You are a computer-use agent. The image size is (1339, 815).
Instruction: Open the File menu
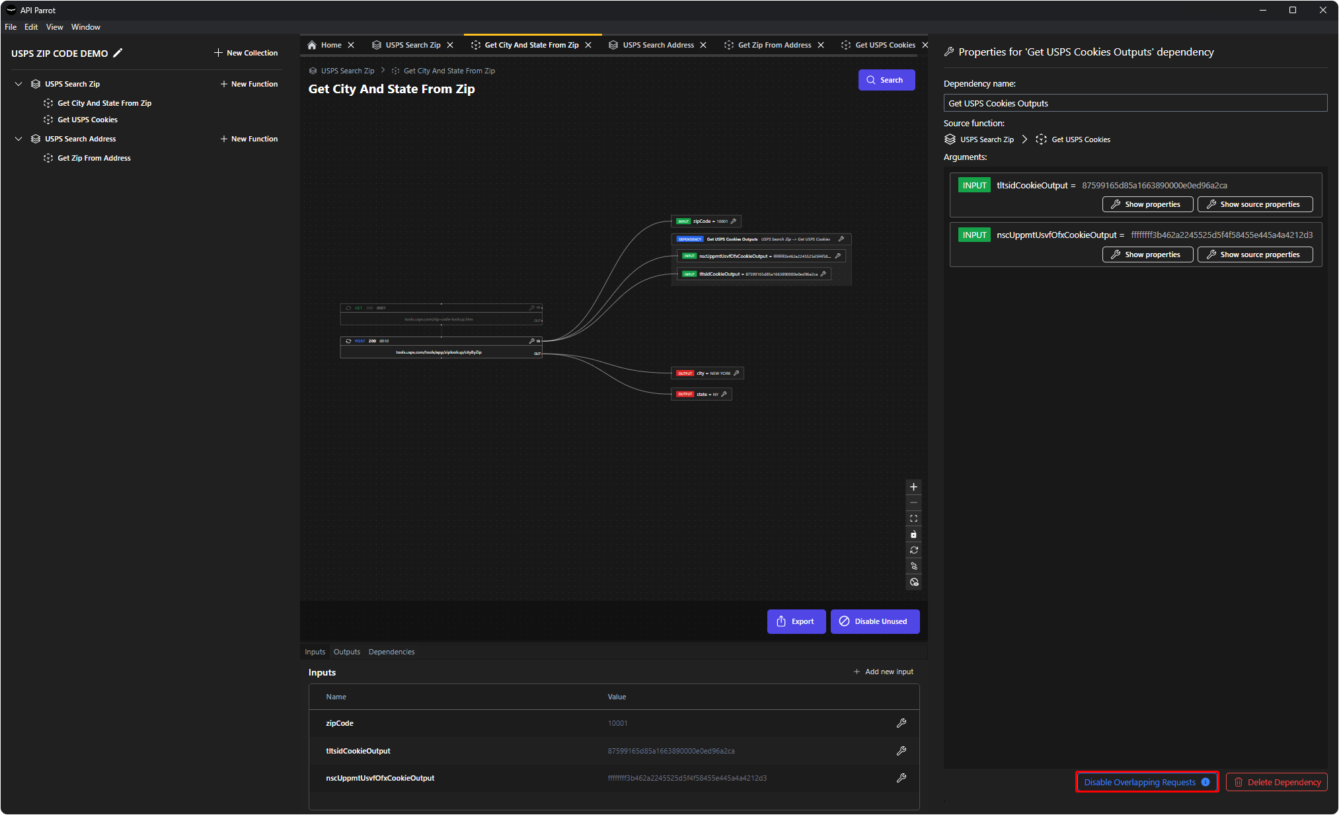coord(11,27)
